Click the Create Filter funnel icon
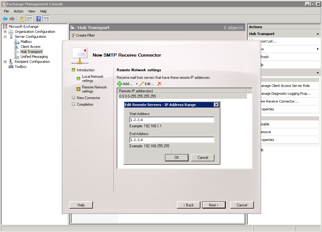 (73, 35)
